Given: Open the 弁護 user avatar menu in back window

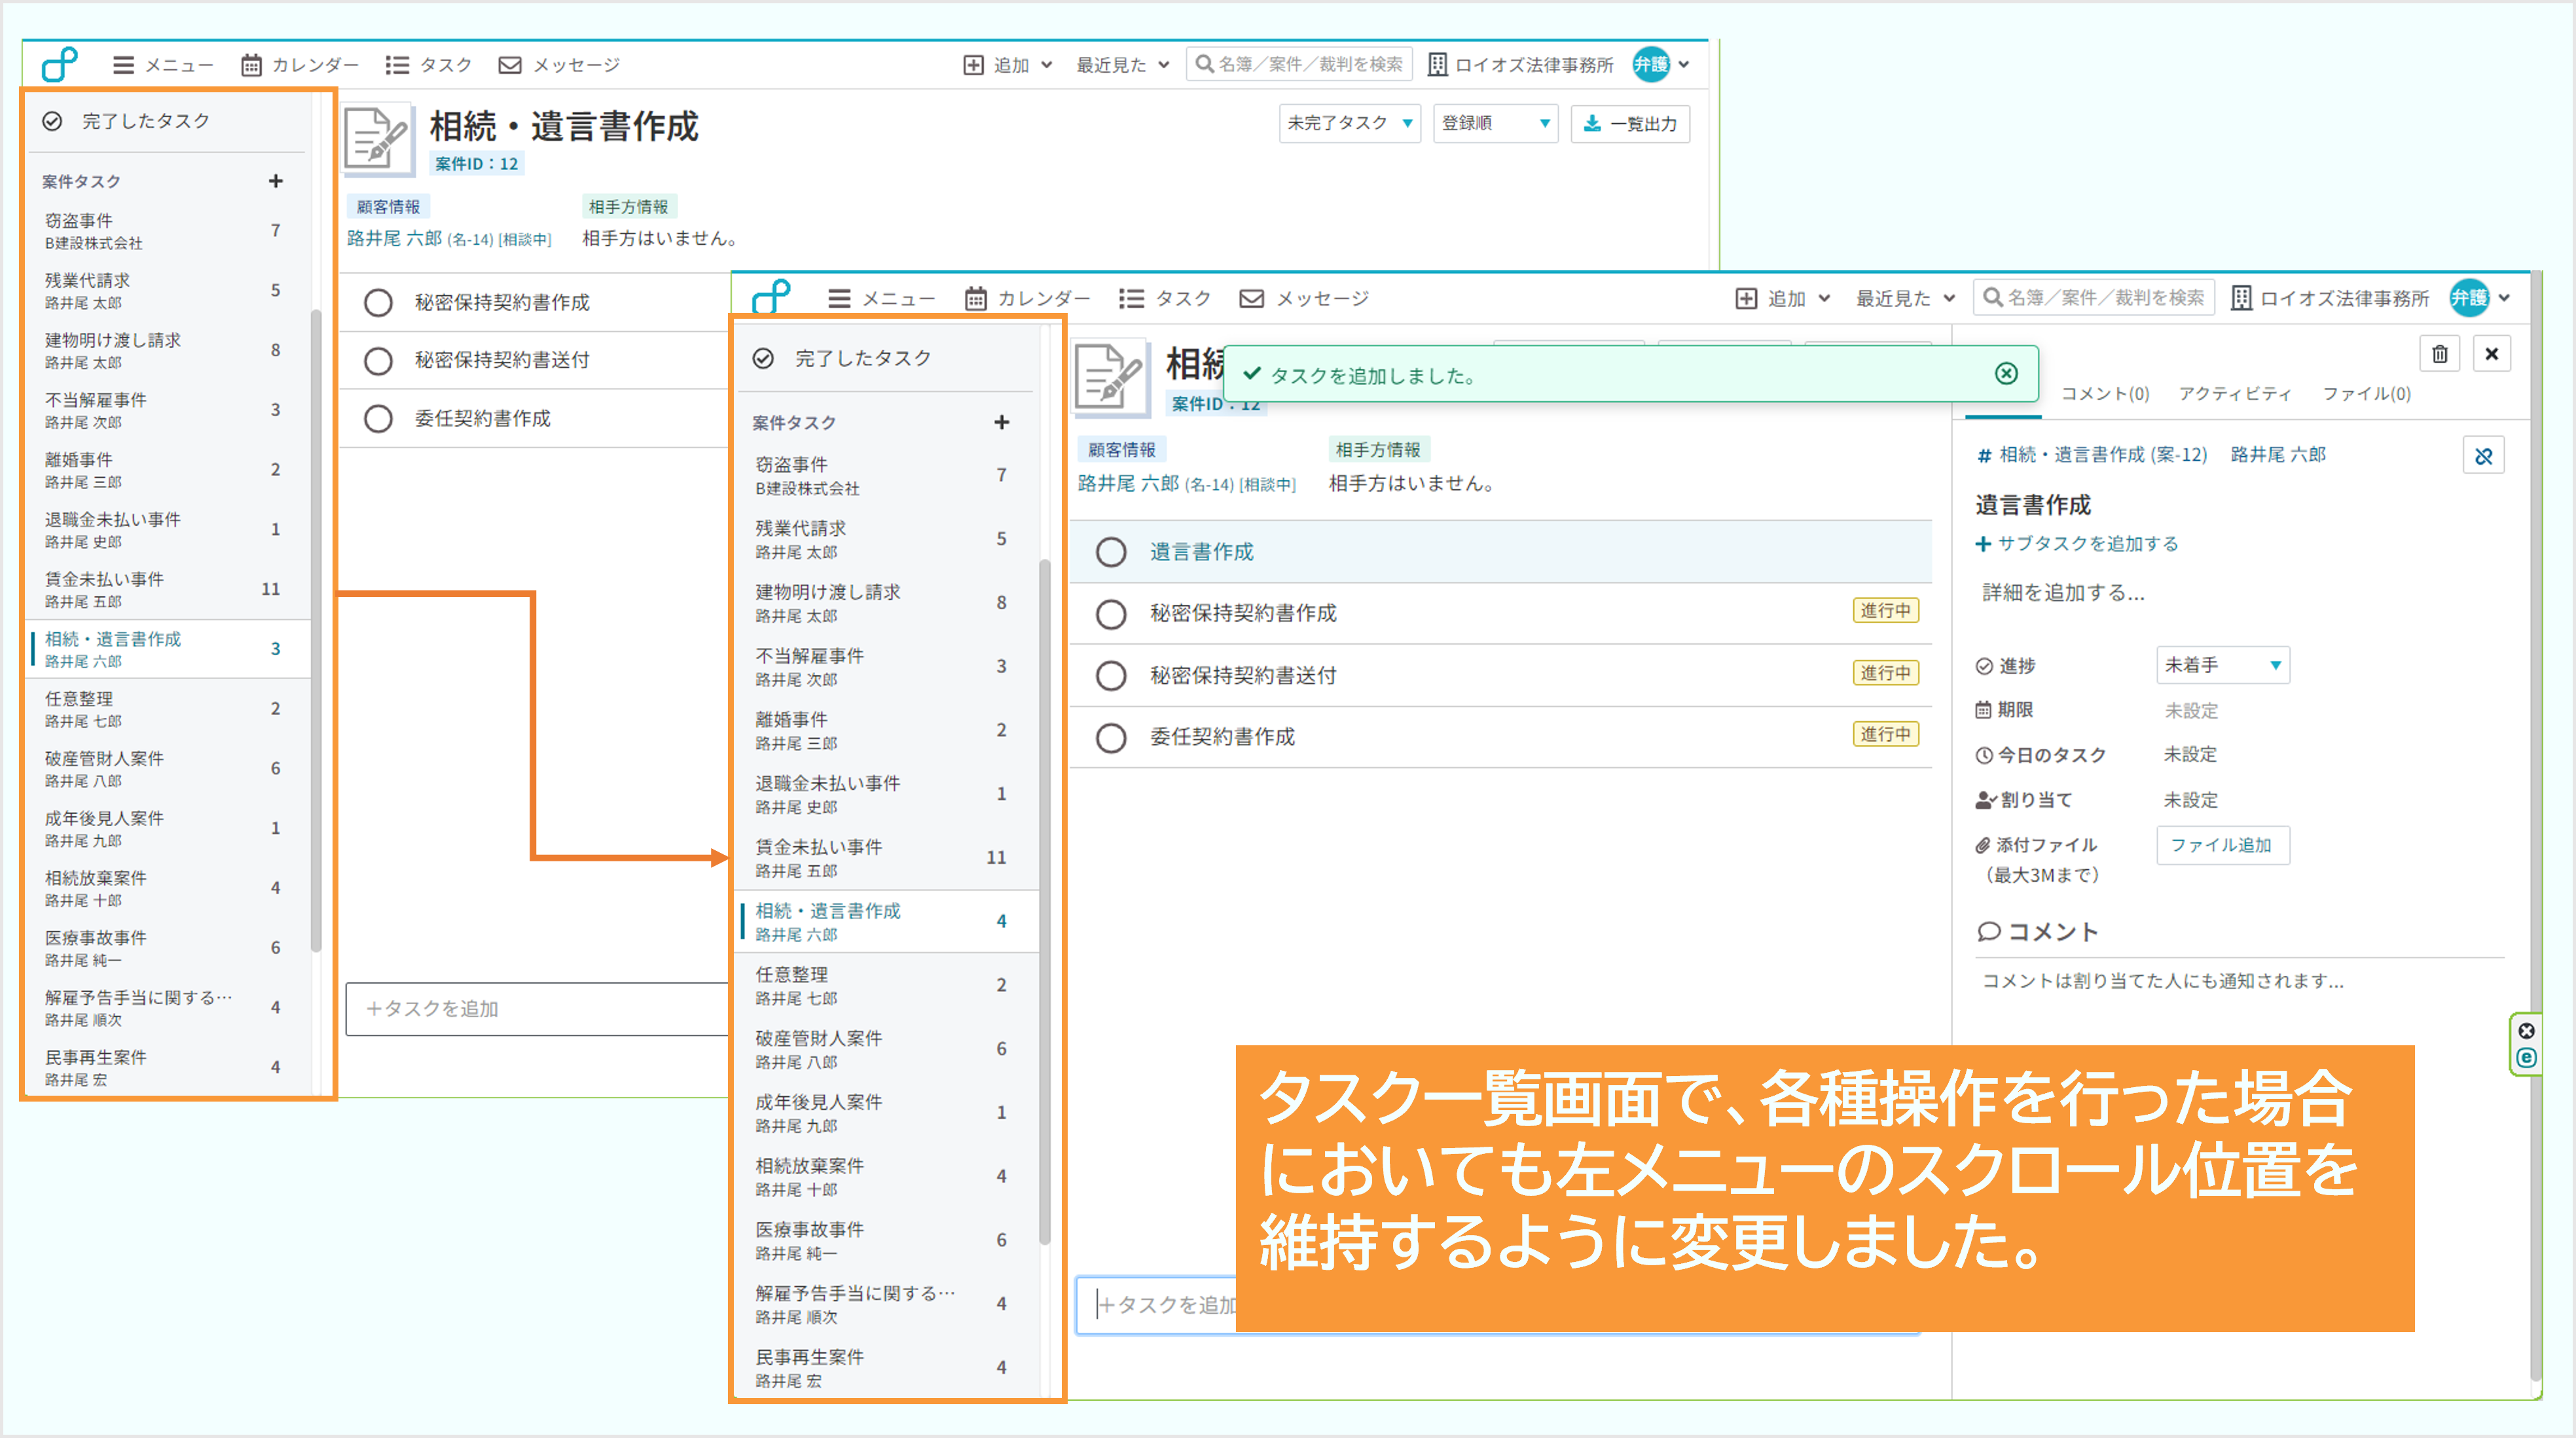Looking at the screenshot, I should 1661,64.
